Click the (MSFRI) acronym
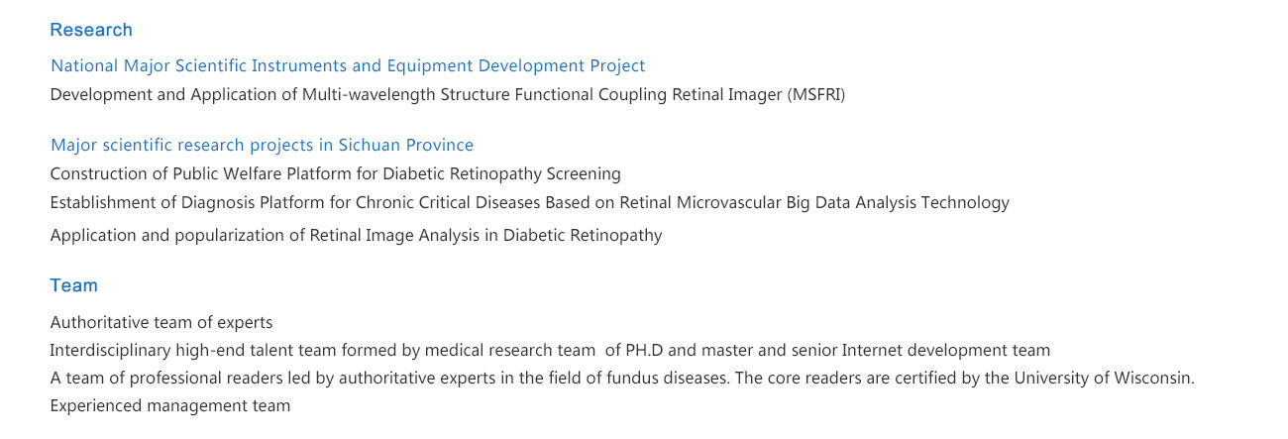Screen dimensions: 1288x439 click(817, 95)
